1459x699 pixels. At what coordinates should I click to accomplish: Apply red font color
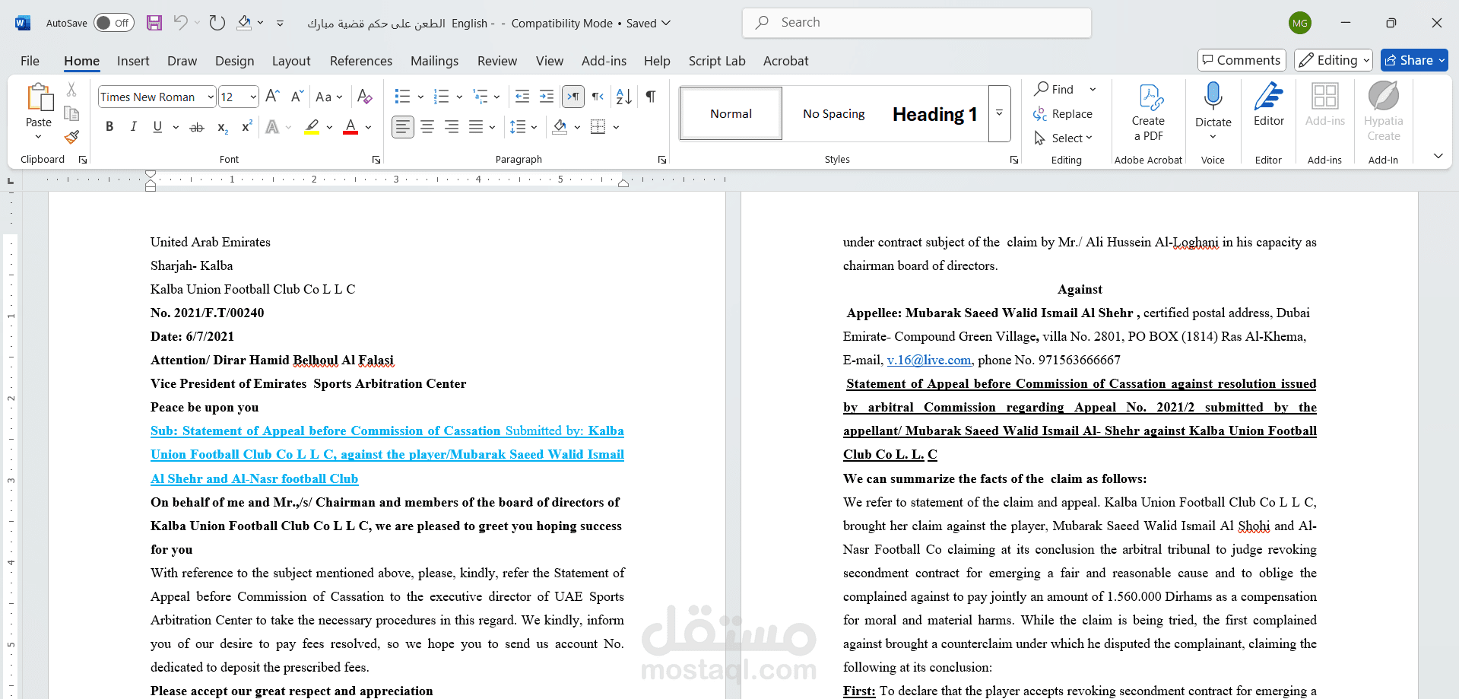350,127
